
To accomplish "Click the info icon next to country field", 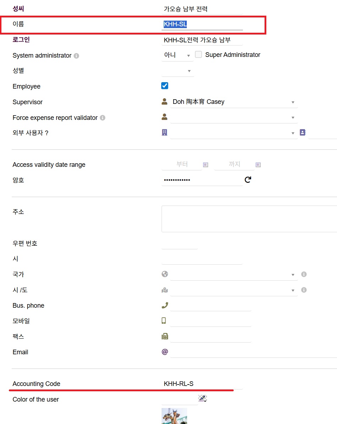I will [x=304, y=274].
